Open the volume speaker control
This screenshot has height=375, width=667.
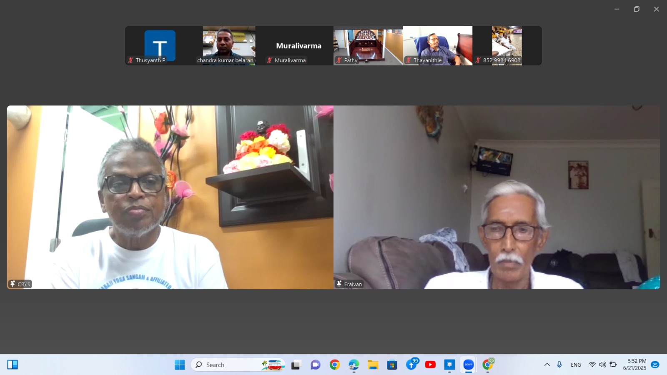coord(602,365)
